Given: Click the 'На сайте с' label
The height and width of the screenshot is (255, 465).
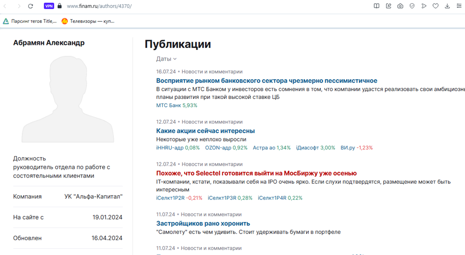Looking at the screenshot, I should (28, 217).
